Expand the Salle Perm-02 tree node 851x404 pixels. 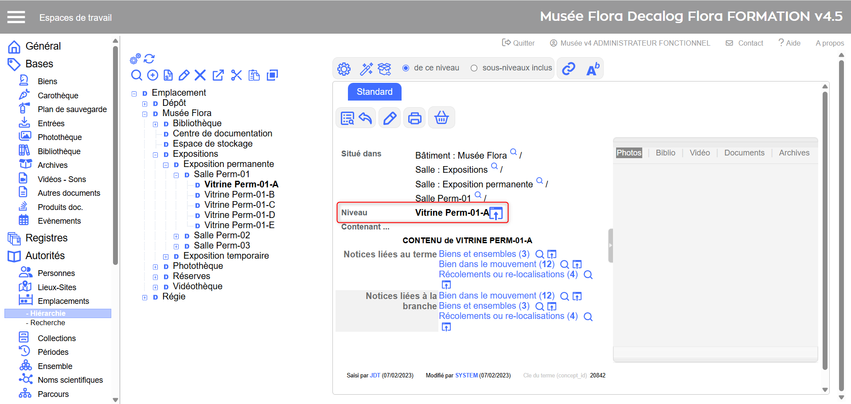(x=176, y=236)
